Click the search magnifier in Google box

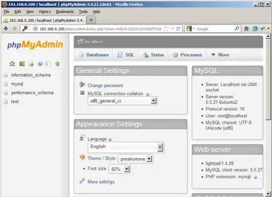[237, 29]
